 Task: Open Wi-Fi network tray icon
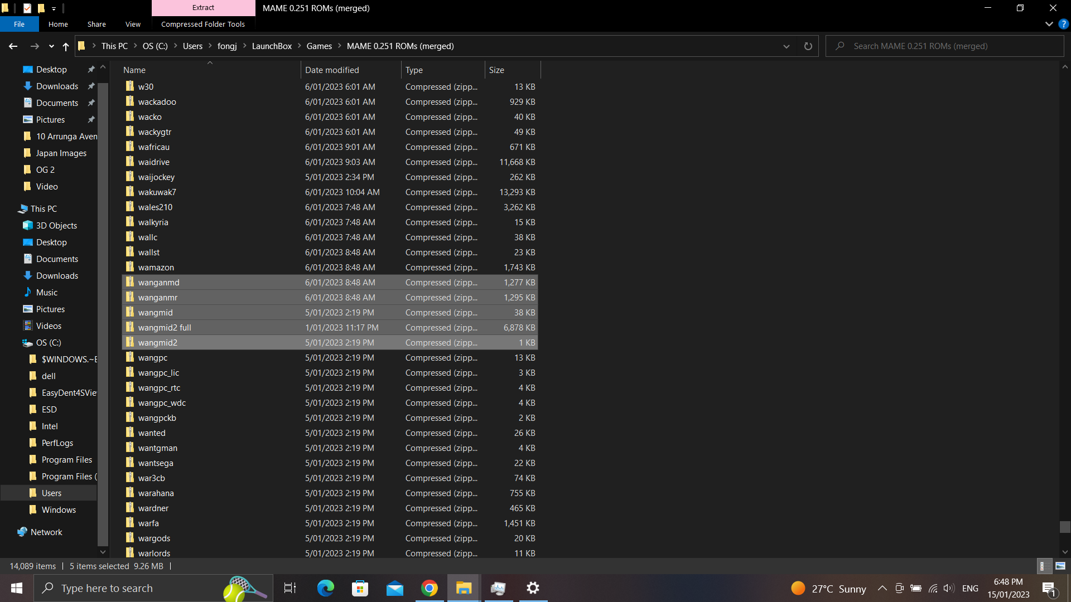point(933,588)
